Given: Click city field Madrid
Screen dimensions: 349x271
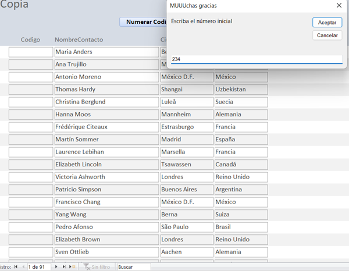Looking at the screenshot, I should [x=187, y=140].
